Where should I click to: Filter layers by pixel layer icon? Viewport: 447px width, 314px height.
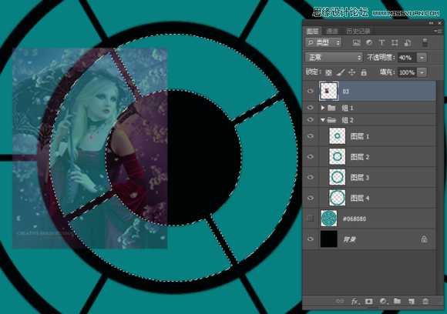pos(356,42)
